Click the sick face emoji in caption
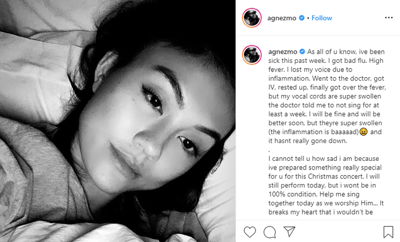Screen dimensions: 400x242 coord(363,132)
